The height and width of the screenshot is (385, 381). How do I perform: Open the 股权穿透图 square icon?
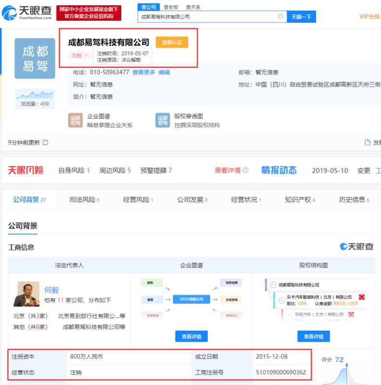point(163,120)
